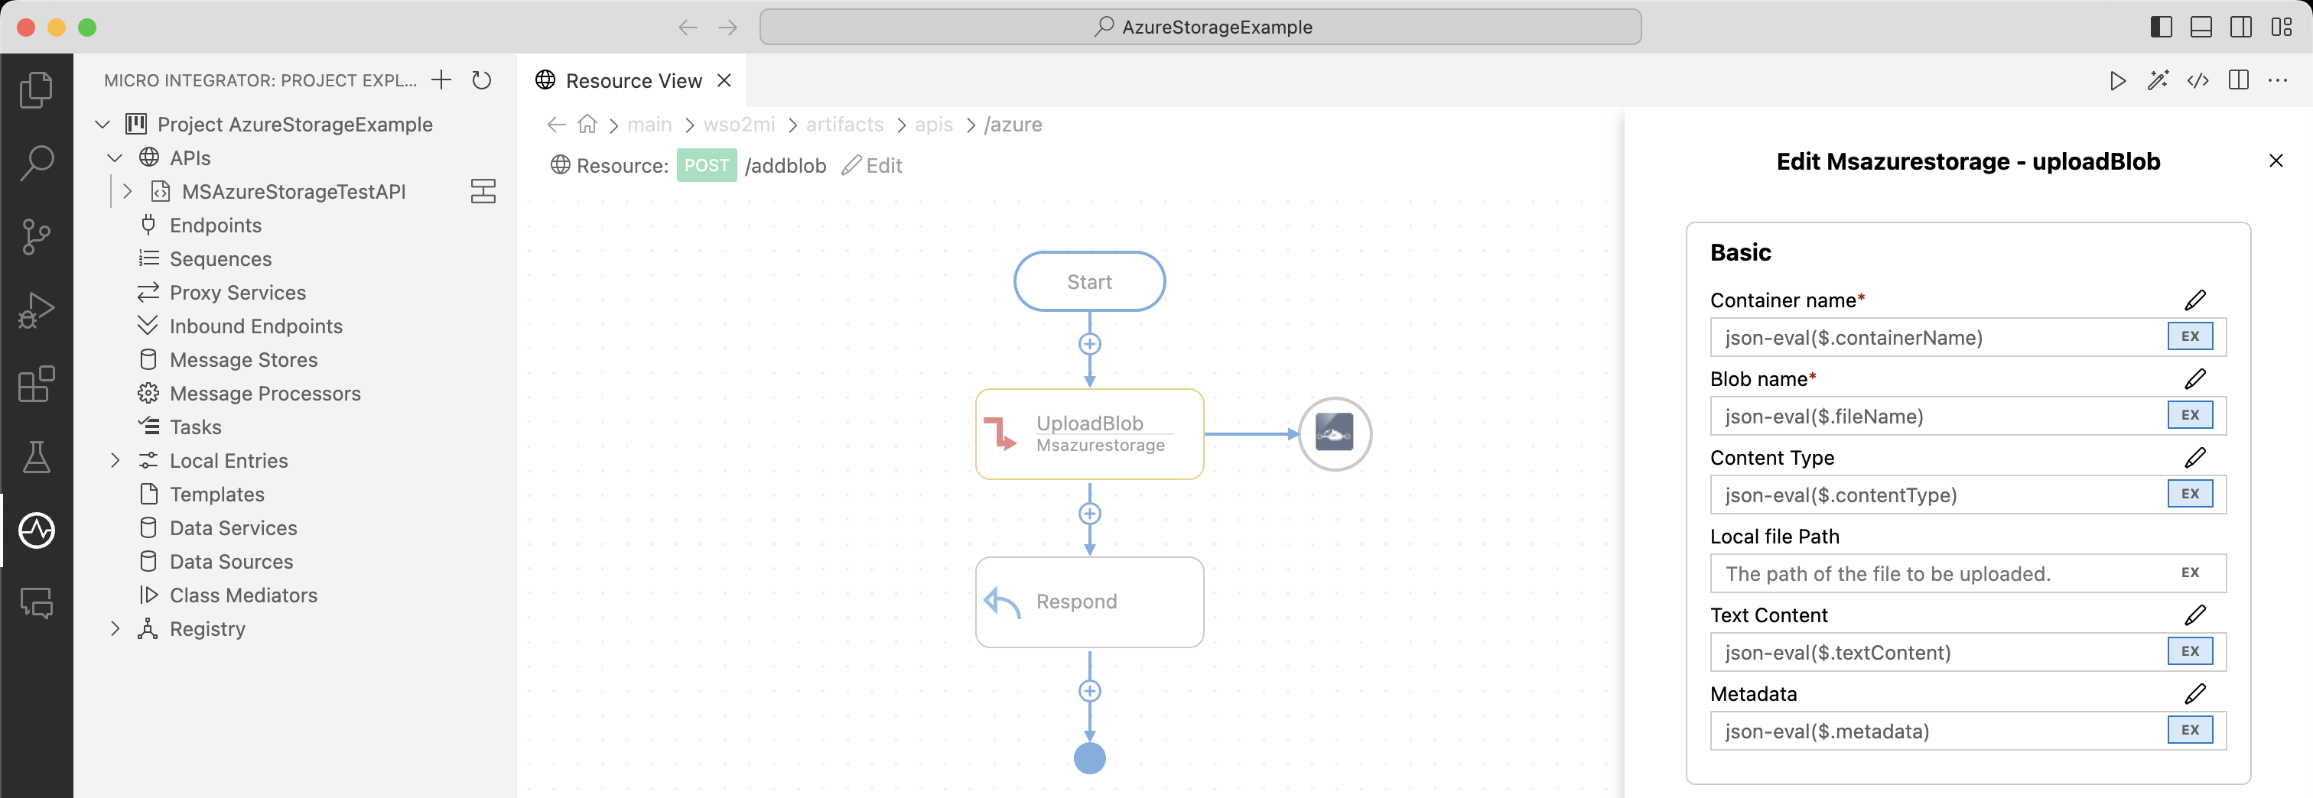Open the Extensions view icon
The height and width of the screenshot is (798, 2313).
tap(36, 383)
